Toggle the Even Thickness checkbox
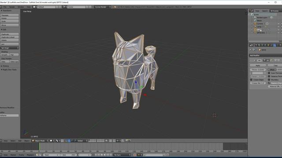282x158 pixels. (269, 73)
